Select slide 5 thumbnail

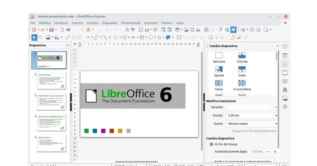(52, 143)
